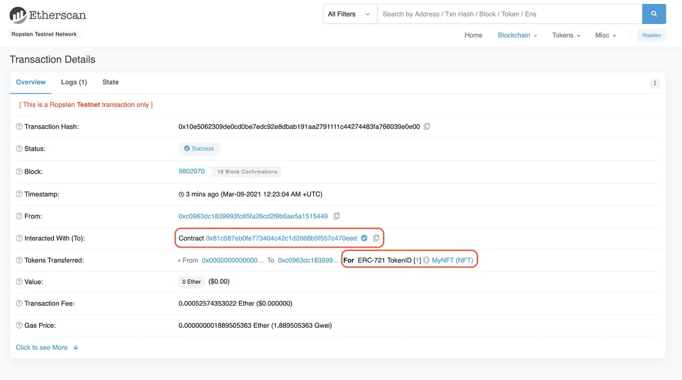Viewport: 682px width, 380px height.
Task: Open the three-dot options menu
Action: click(x=655, y=83)
